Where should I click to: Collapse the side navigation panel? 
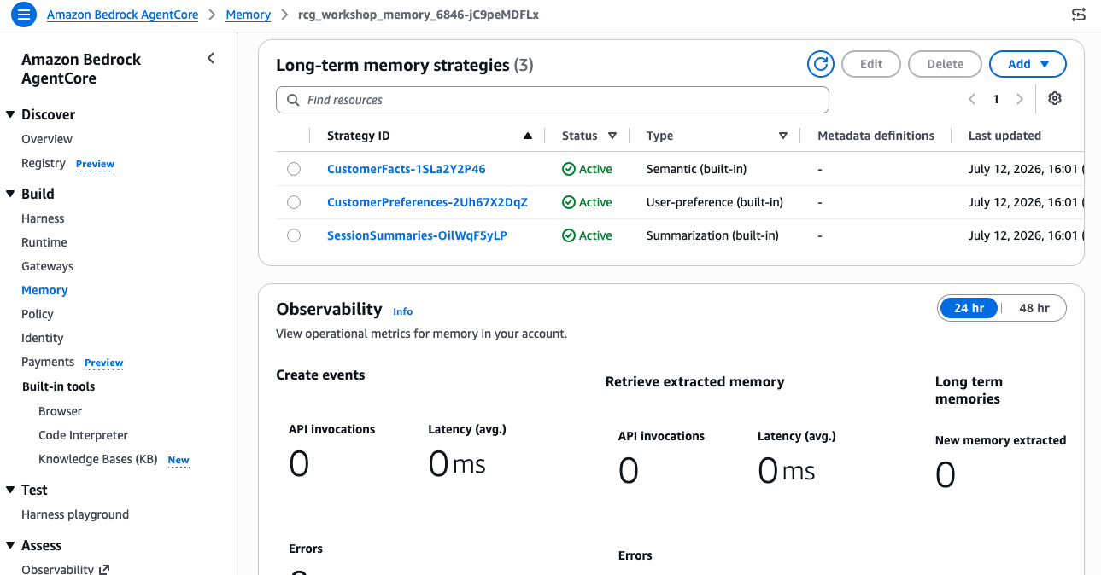(211, 58)
